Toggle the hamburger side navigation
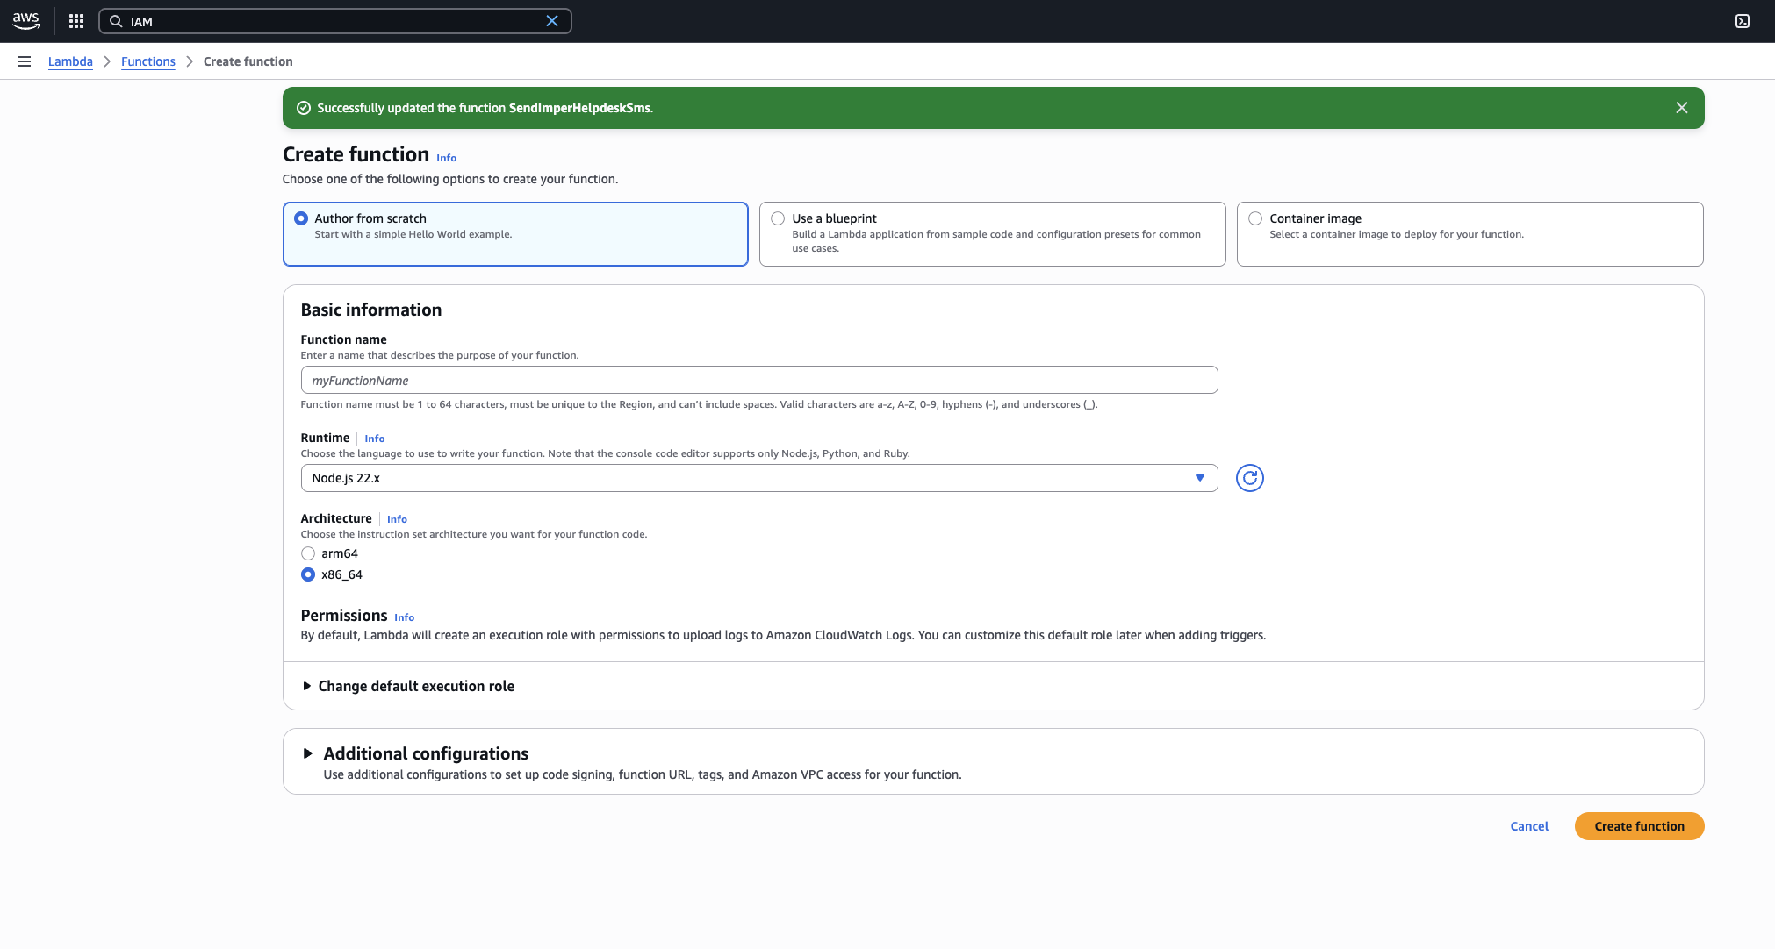 click(x=25, y=61)
